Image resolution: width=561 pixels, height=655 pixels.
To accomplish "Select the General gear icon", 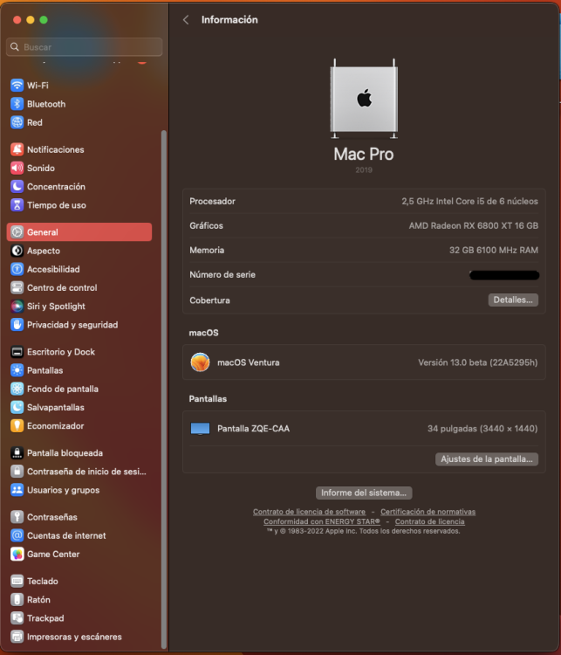I will (x=17, y=231).
